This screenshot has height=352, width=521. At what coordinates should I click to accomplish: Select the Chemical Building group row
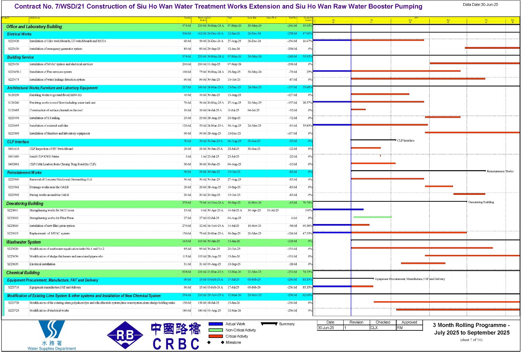tap(157, 273)
